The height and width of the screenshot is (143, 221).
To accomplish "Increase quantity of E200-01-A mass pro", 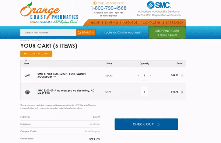I will tap(151, 92).
